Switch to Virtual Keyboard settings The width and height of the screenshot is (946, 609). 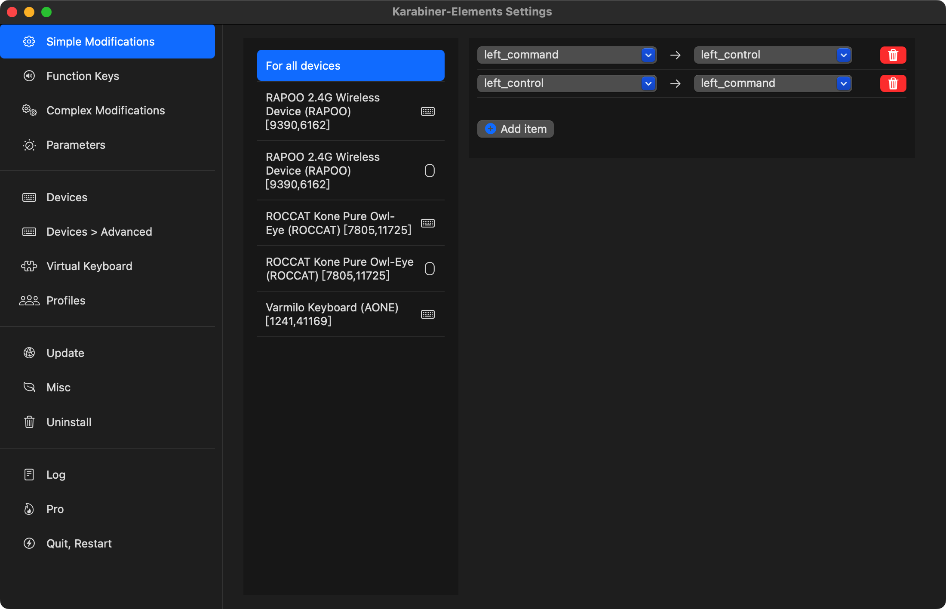click(107, 266)
